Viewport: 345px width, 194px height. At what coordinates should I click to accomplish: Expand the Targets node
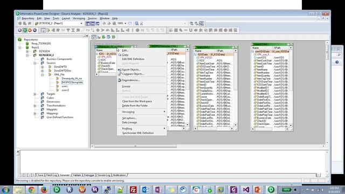tap(34, 94)
